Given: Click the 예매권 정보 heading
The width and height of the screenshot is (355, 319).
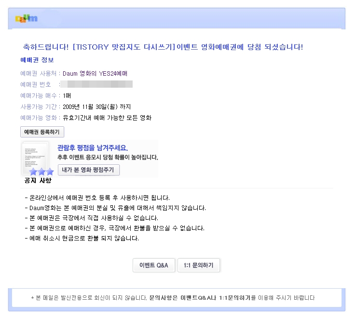Looking at the screenshot, I should pyautogui.click(x=37, y=60).
